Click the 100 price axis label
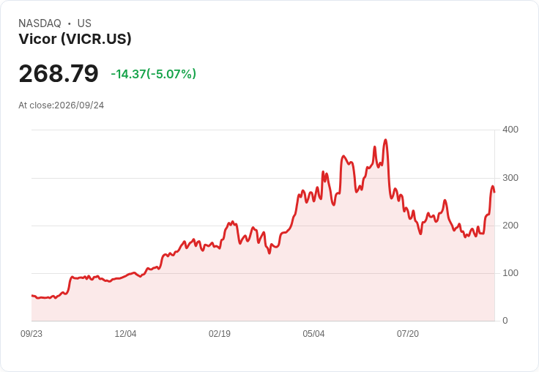Screen dimensions: 539x372 (510, 273)
